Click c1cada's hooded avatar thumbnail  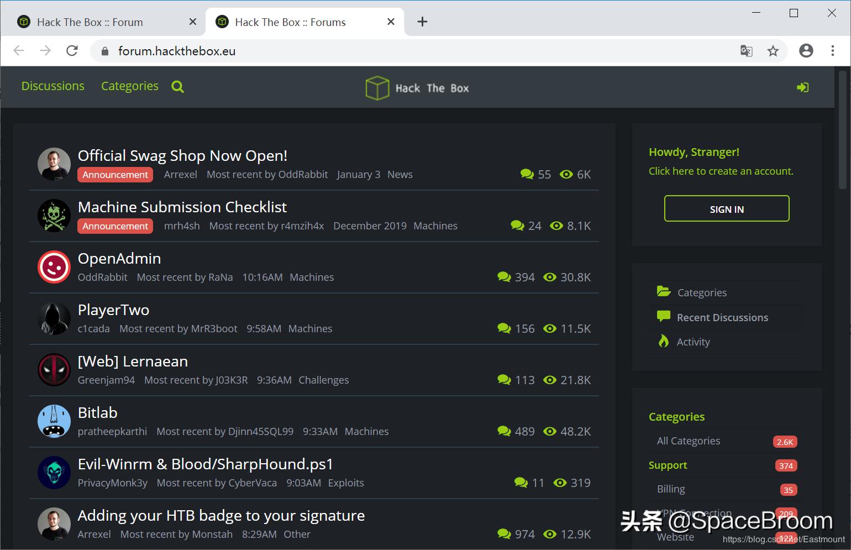(x=54, y=318)
